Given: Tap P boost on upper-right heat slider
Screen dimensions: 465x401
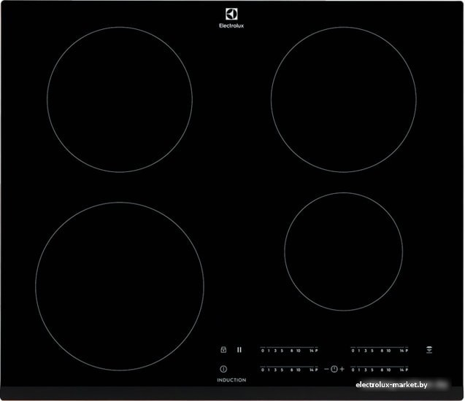Looking at the screenshot, I should pos(407,351).
